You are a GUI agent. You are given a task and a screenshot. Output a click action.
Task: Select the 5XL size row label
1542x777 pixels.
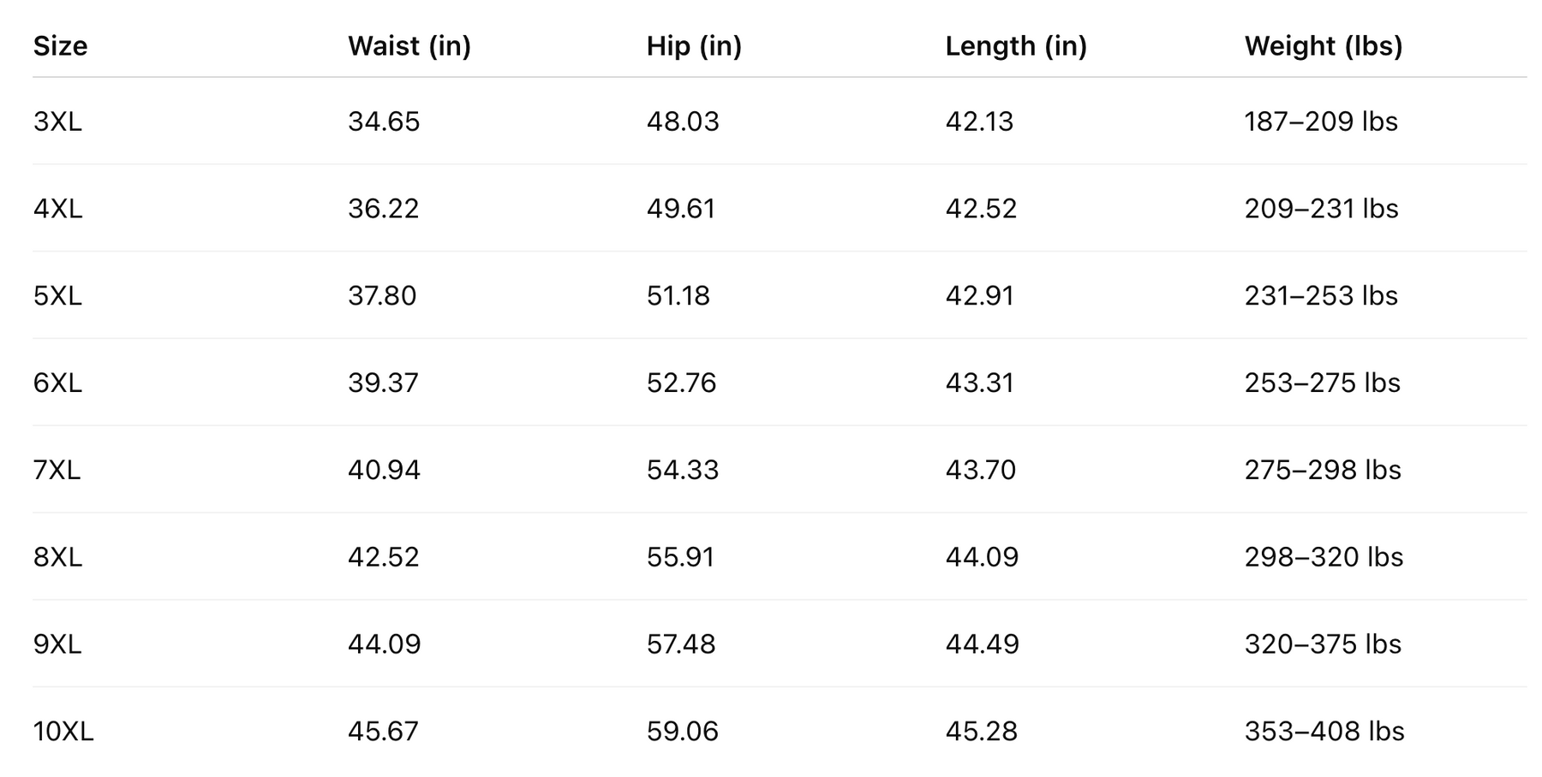pos(57,296)
